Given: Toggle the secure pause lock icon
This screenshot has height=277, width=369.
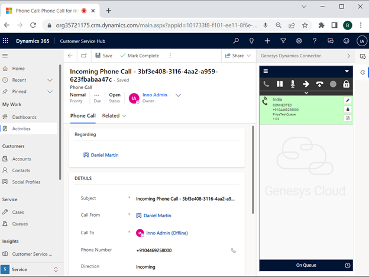Looking at the screenshot, I should pyautogui.click(x=347, y=84).
